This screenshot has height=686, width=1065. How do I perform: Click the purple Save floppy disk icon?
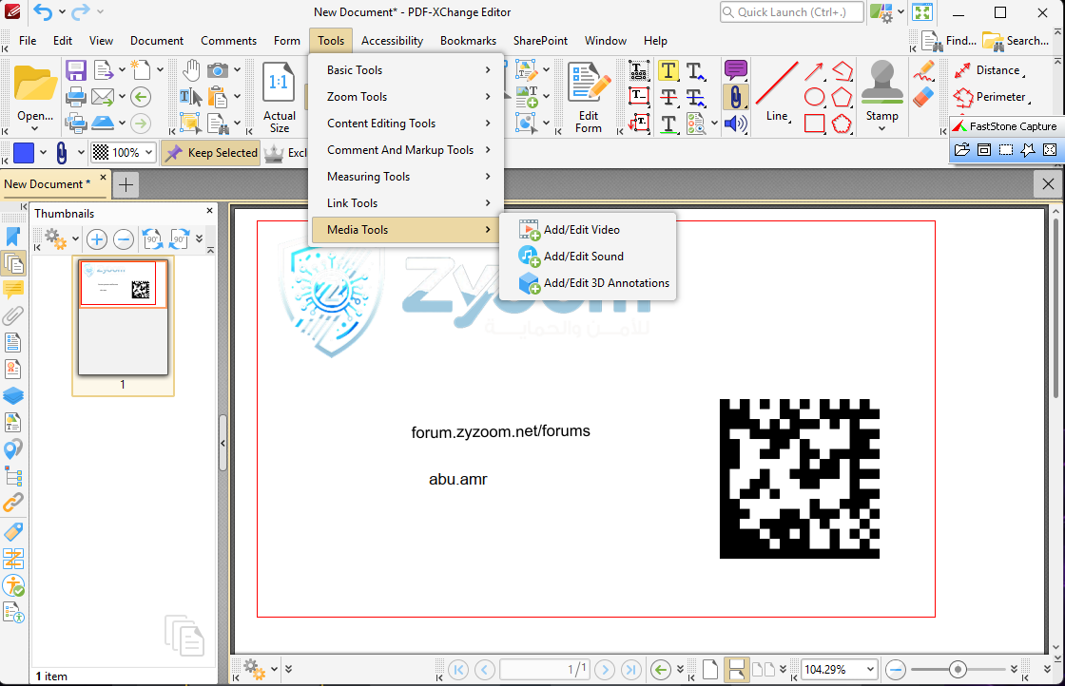[x=75, y=70]
